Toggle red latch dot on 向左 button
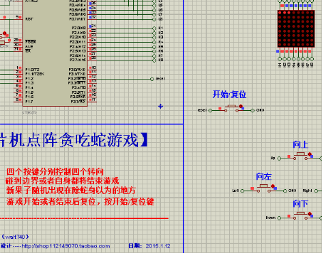 pyautogui.click(x=273, y=186)
